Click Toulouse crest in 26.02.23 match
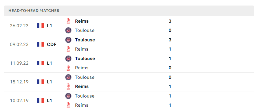254x111 pixels. [x=68, y=30]
